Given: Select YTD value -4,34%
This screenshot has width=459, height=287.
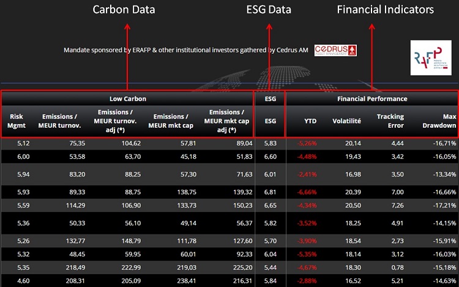Looking at the screenshot, I should coord(307,206).
